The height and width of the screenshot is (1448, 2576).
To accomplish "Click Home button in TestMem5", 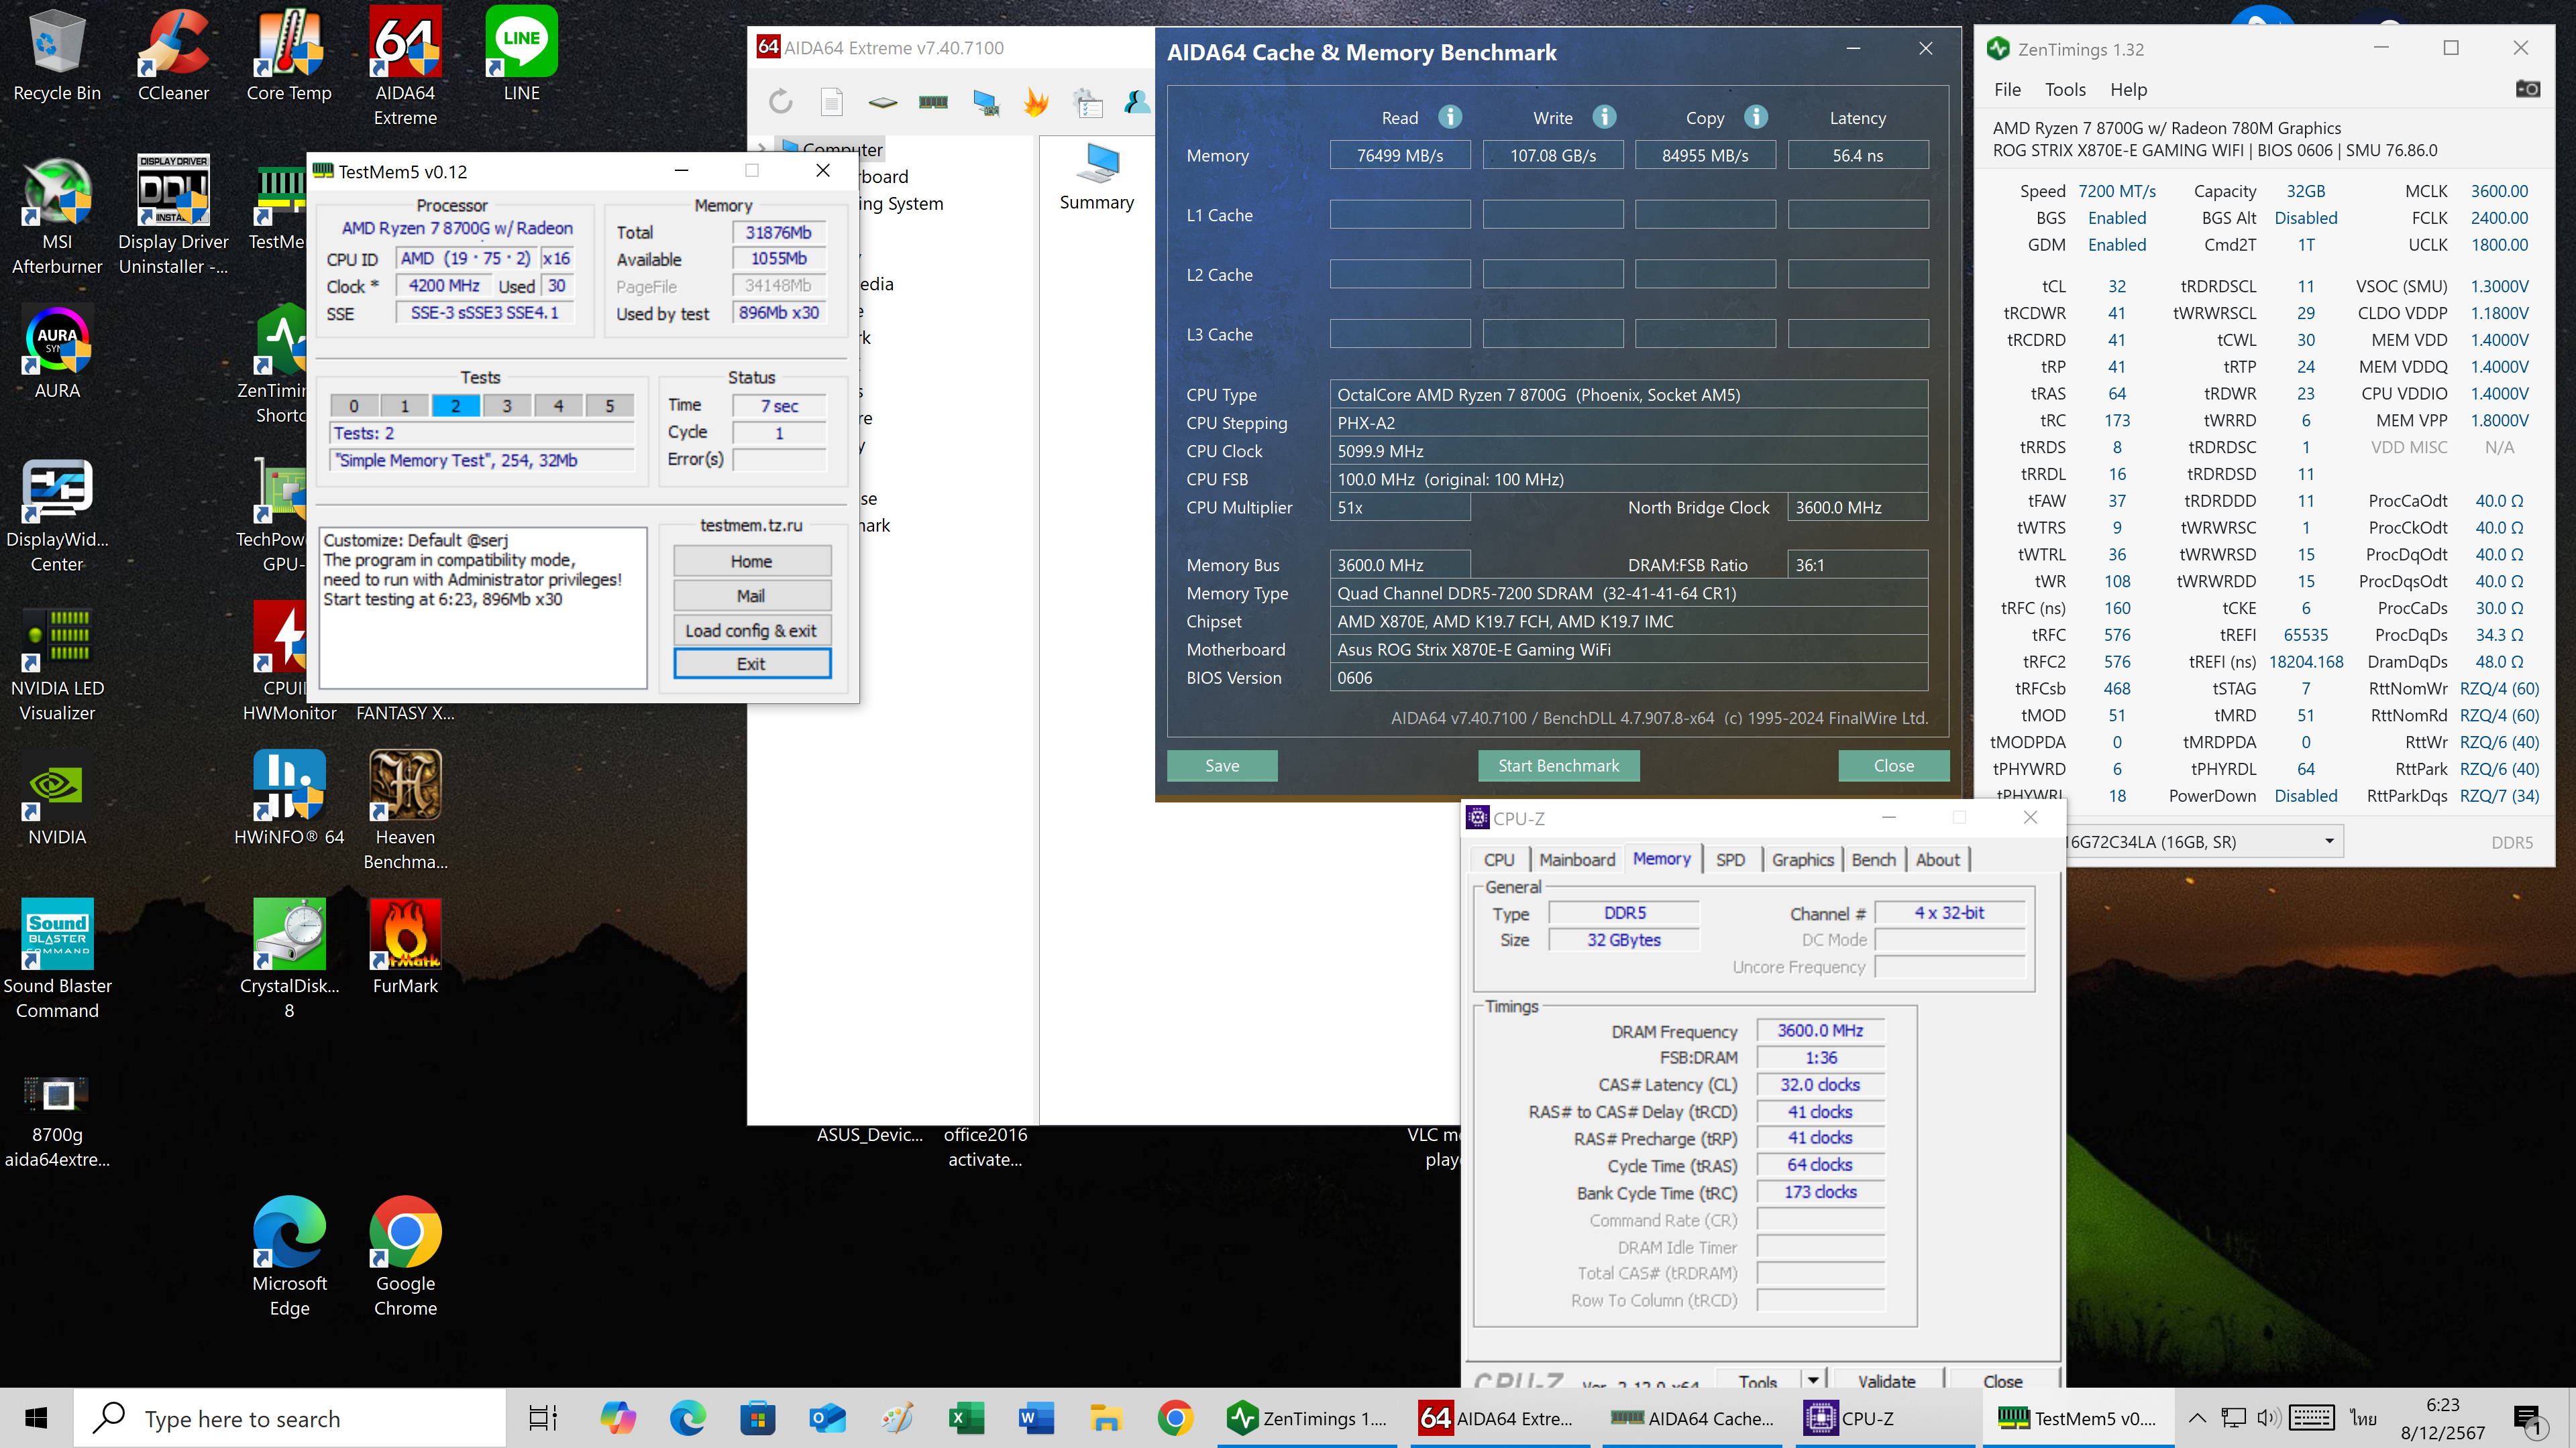I will pyautogui.click(x=751, y=560).
